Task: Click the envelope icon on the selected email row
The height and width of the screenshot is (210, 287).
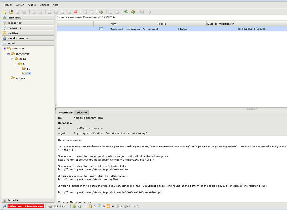Action: tap(102, 29)
